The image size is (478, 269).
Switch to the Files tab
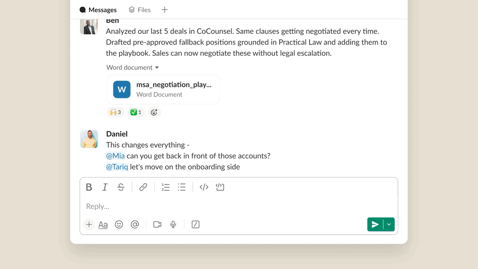tap(140, 10)
